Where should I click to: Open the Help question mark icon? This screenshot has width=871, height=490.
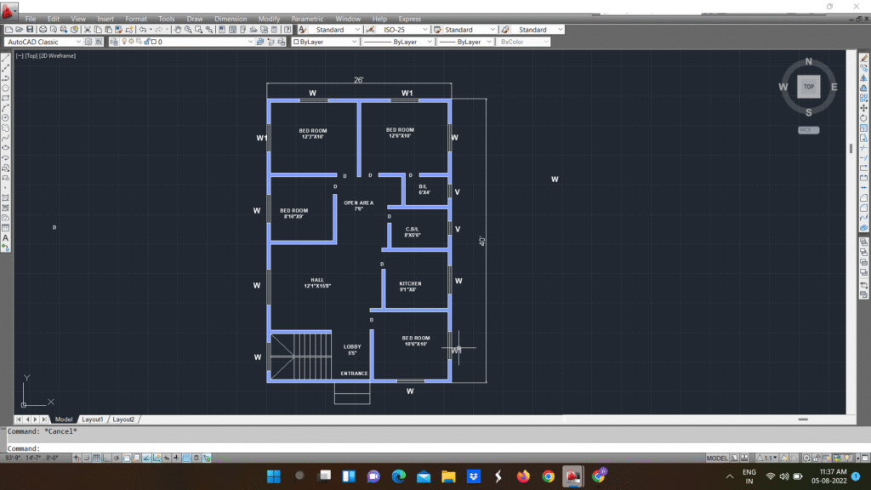click(287, 30)
